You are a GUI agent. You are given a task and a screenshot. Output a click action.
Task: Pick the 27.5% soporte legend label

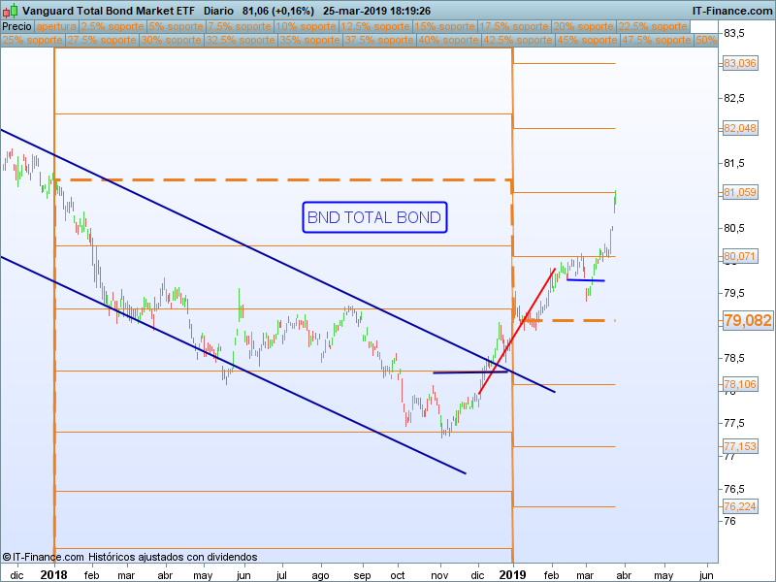click(102, 40)
